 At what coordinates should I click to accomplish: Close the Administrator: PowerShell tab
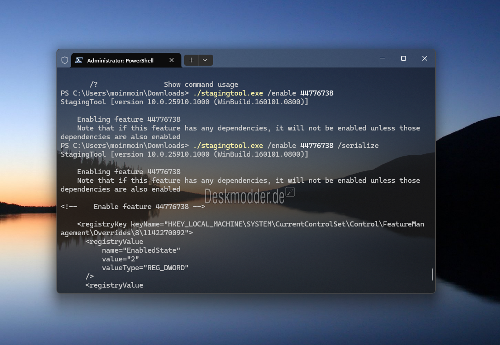click(172, 60)
